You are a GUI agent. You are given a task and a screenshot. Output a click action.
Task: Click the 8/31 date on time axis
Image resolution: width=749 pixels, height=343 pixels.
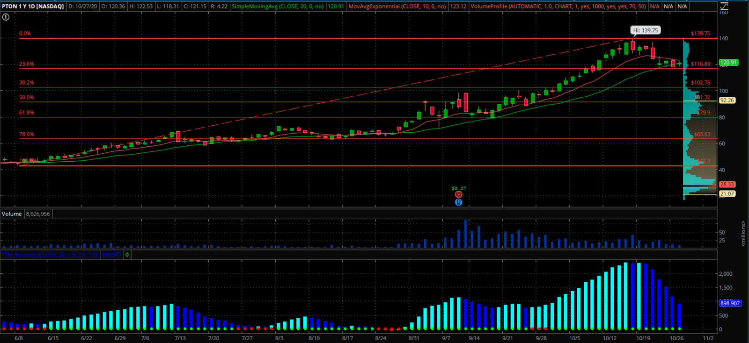(414, 338)
